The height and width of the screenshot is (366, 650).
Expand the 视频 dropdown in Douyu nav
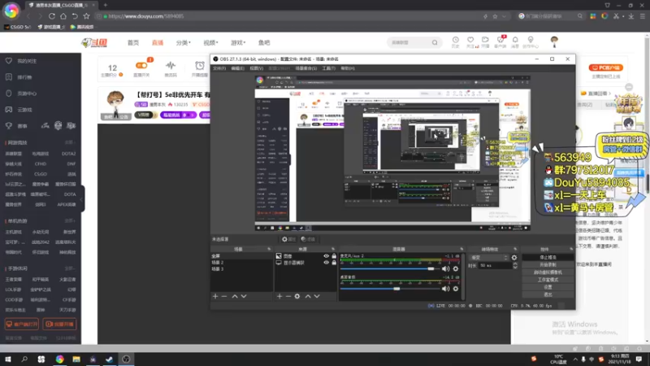210,43
